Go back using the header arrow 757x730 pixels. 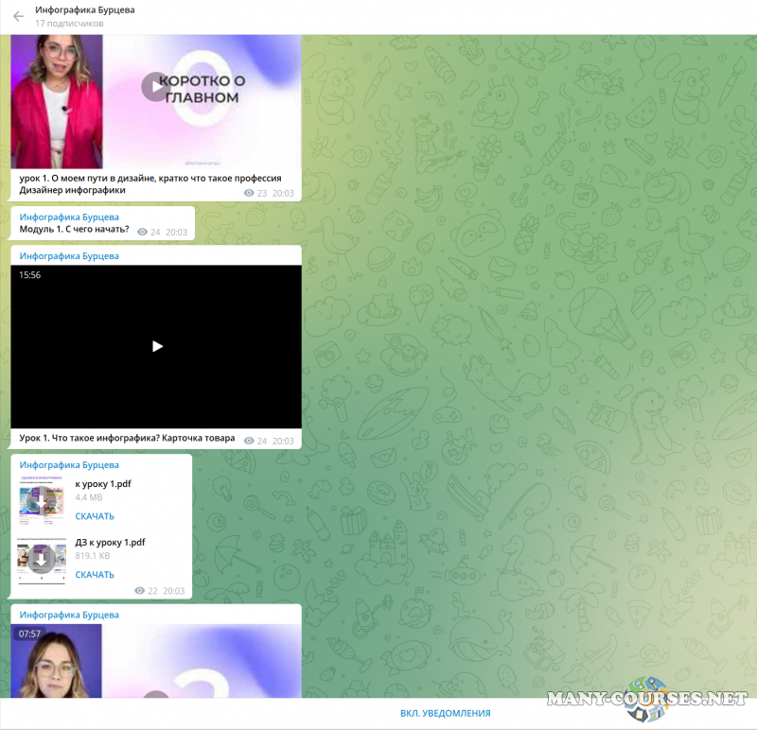point(18,16)
